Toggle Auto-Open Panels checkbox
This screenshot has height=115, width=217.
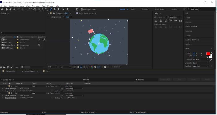click(82, 9)
